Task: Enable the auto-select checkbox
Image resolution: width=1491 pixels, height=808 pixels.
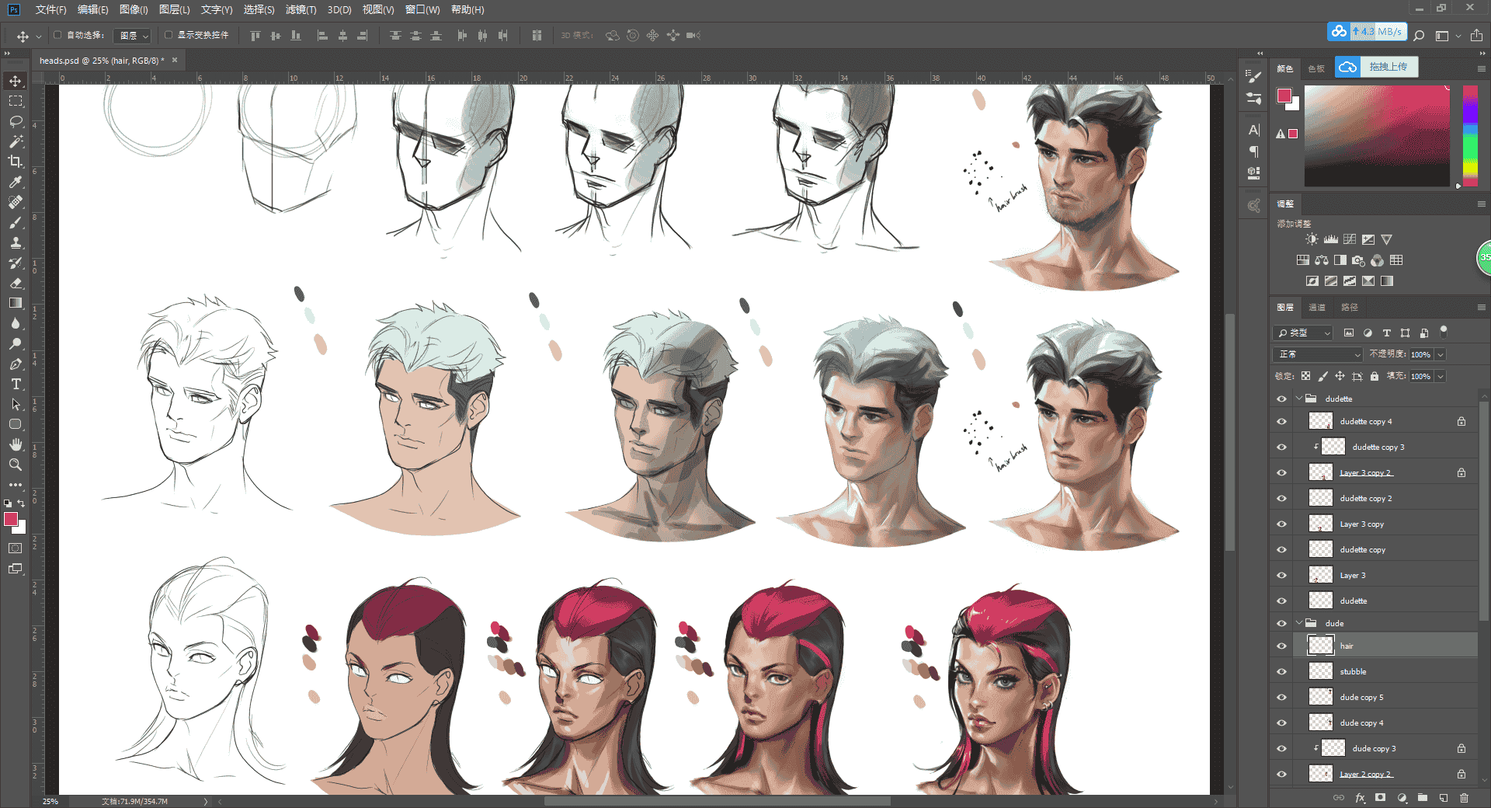Action: tap(57, 35)
